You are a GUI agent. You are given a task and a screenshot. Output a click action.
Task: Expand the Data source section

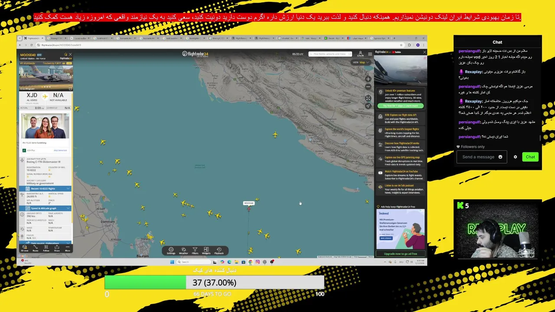[46, 243]
